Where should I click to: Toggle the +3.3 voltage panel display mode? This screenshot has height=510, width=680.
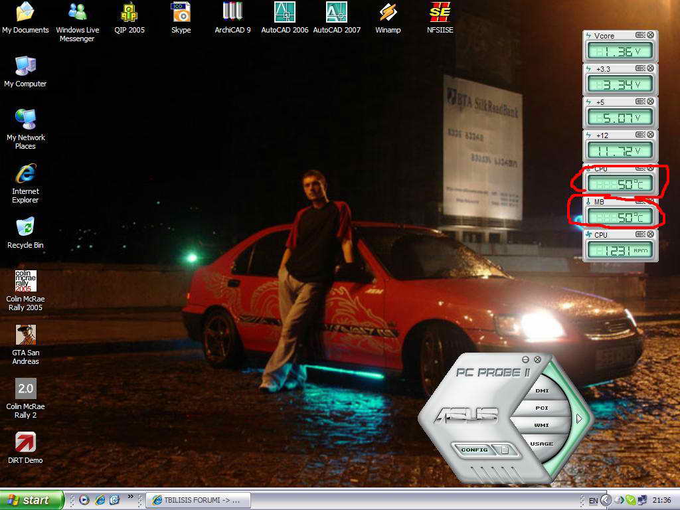pyautogui.click(x=640, y=68)
